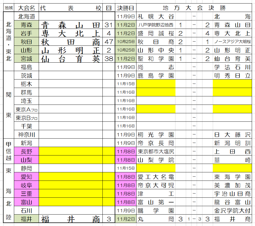This screenshot has width=255, height=226.
Task: Select the 秋田商 representative school cell
Action: [71, 42]
